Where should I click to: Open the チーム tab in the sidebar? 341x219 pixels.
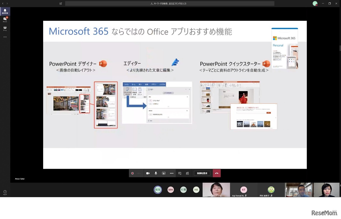pyautogui.click(x=5, y=28)
